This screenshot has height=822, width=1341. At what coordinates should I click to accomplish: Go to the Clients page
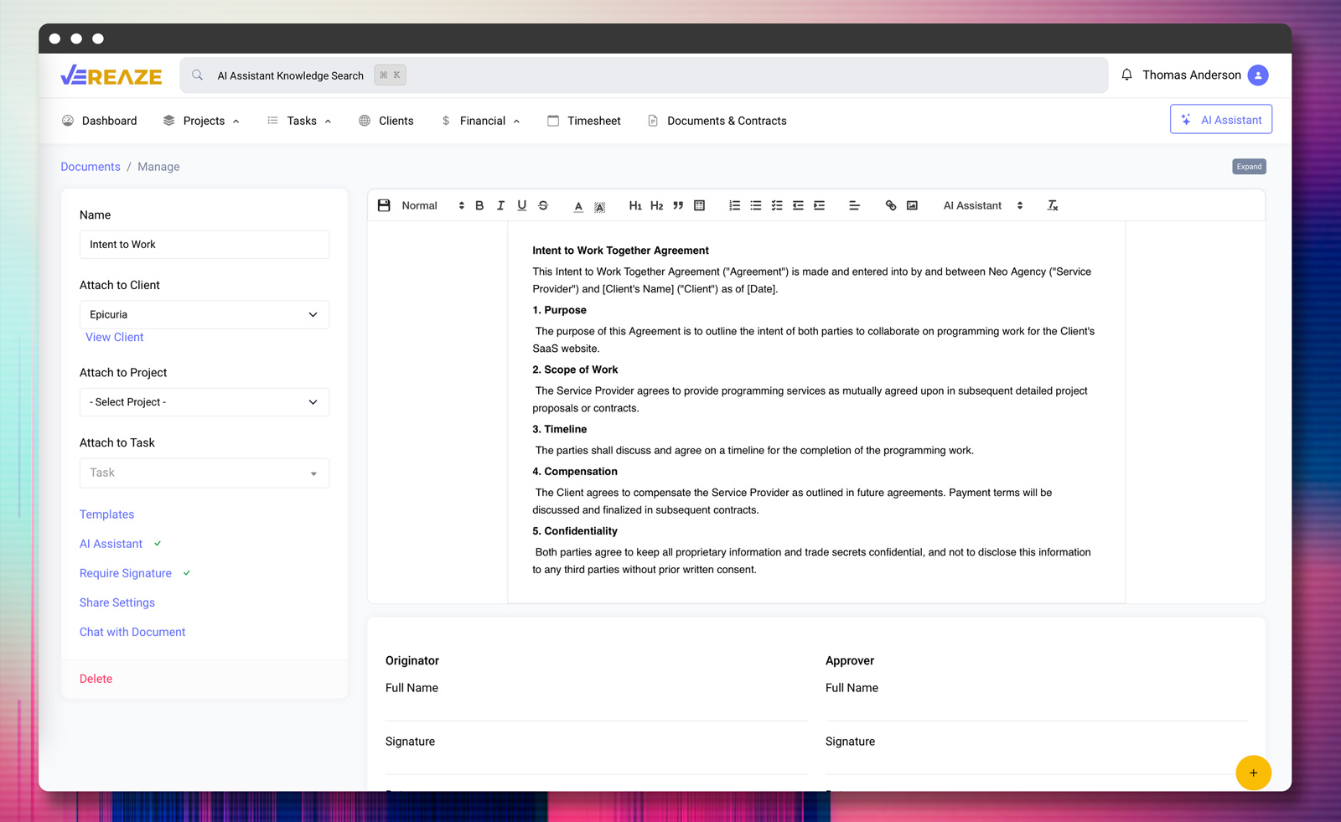(x=386, y=121)
